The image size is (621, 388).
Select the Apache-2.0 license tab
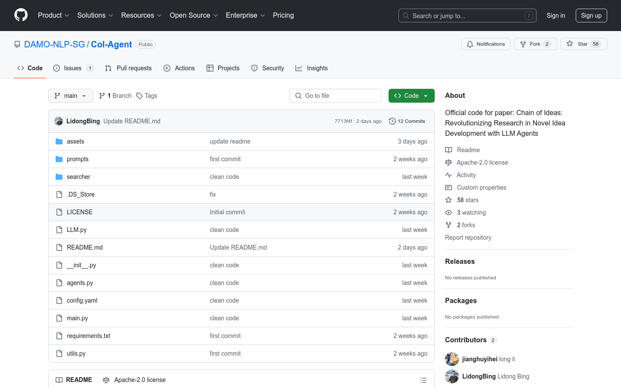134,380
